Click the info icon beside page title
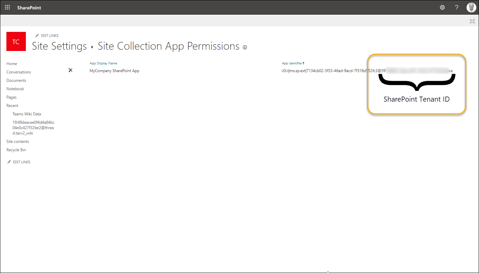This screenshot has width=479, height=273. [x=245, y=47]
